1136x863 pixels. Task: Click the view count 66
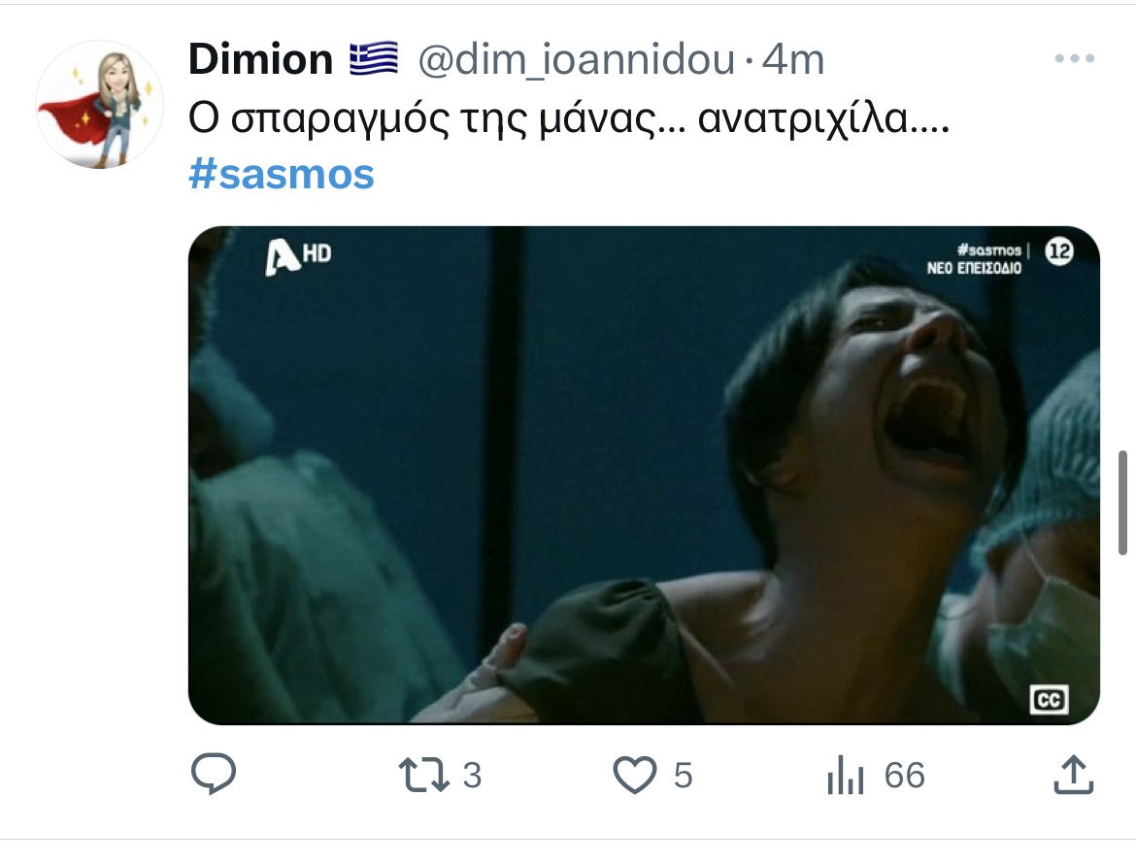point(904,776)
